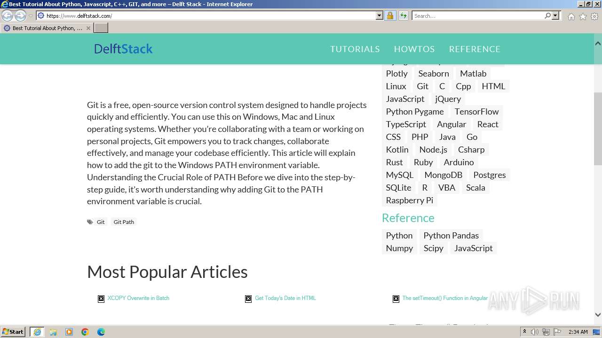View the security lock icon report
The height and width of the screenshot is (338, 602).
390,15
